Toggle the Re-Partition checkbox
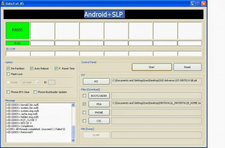The height and width of the screenshot is (148, 225). coord(8,68)
